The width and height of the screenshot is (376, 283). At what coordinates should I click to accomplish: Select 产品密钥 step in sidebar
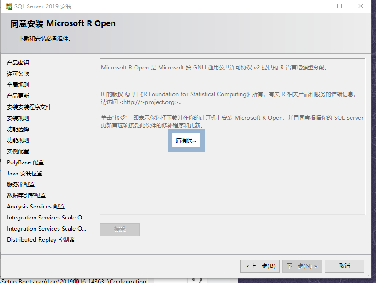18,63
